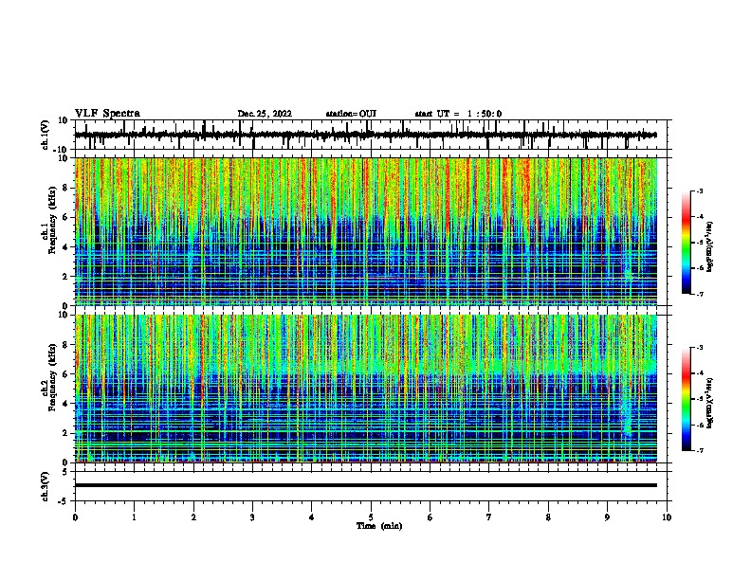Viewport: 751px width, 580px height.
Task: Click the ch.1 voltage waveform trace panel
Action: coord(373,135)
